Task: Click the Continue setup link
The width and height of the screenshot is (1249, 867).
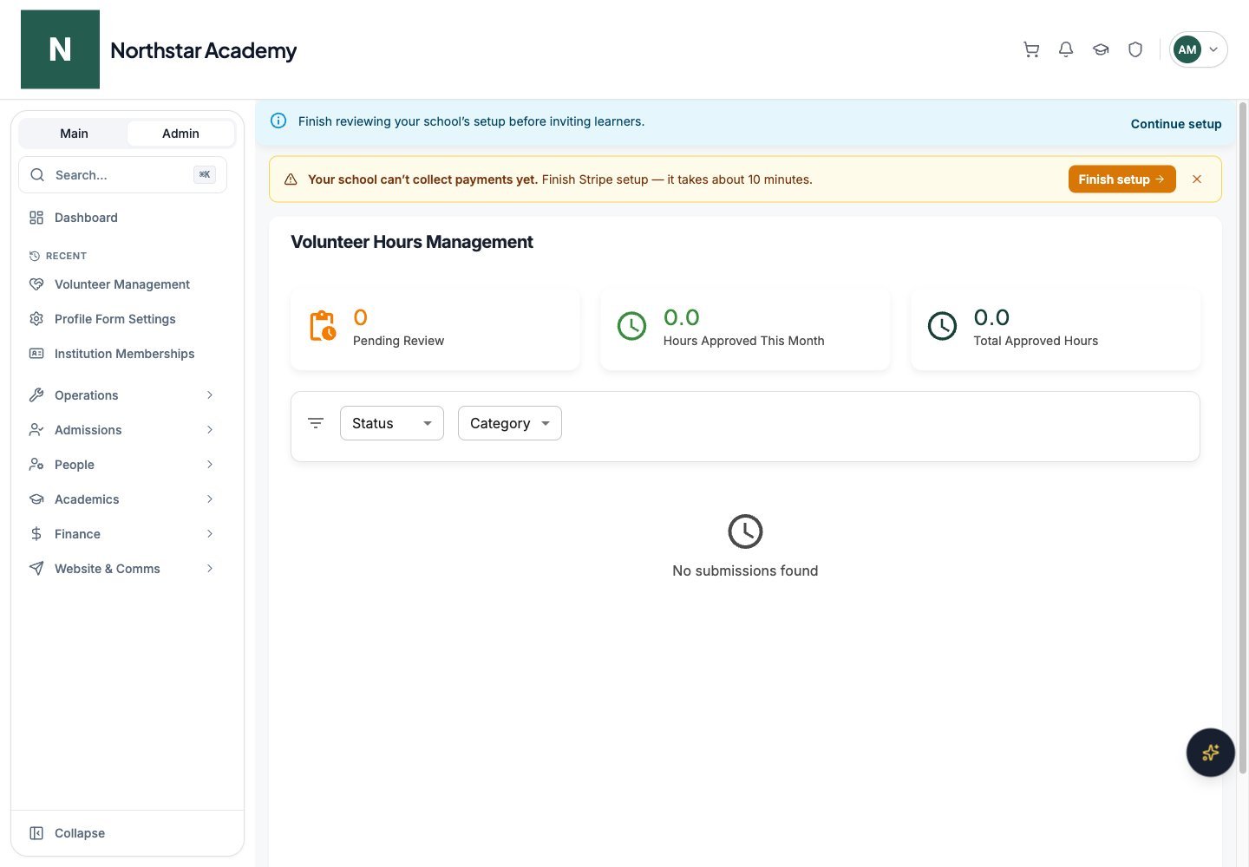Action: click(x=1176, y=124)
